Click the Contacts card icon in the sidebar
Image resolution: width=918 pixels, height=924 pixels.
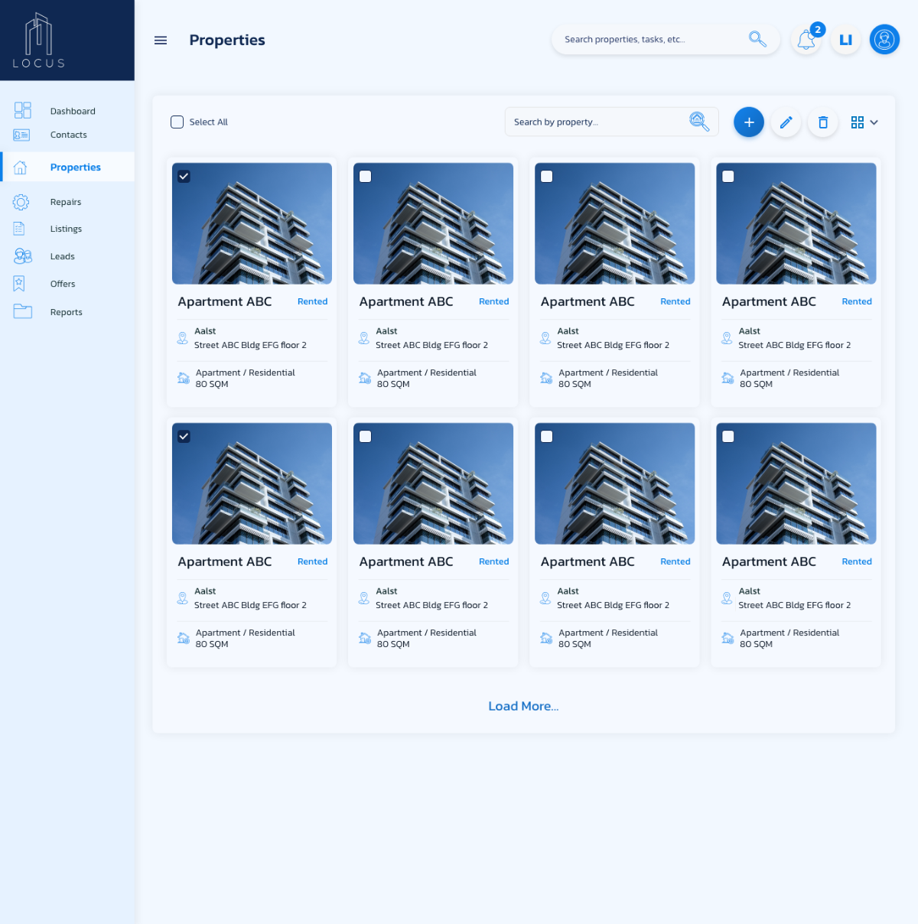click(21, 135)
